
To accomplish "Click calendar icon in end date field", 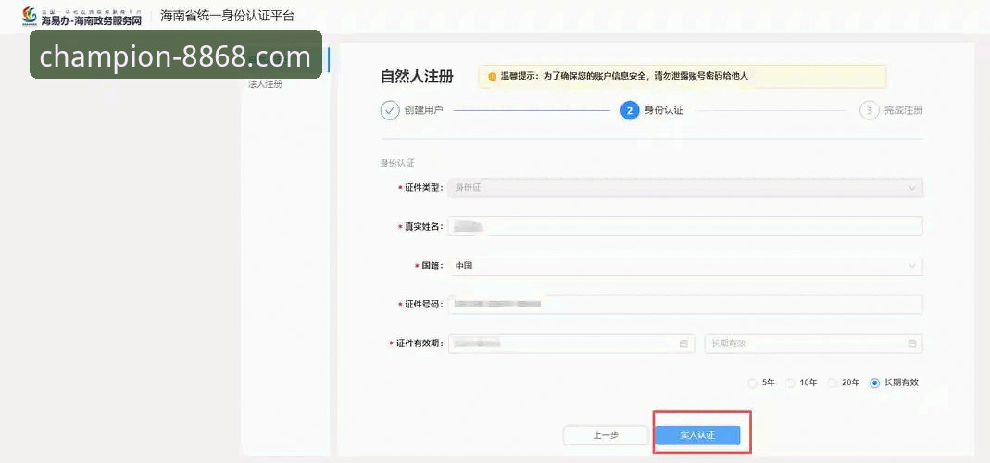I will (911, 344).
